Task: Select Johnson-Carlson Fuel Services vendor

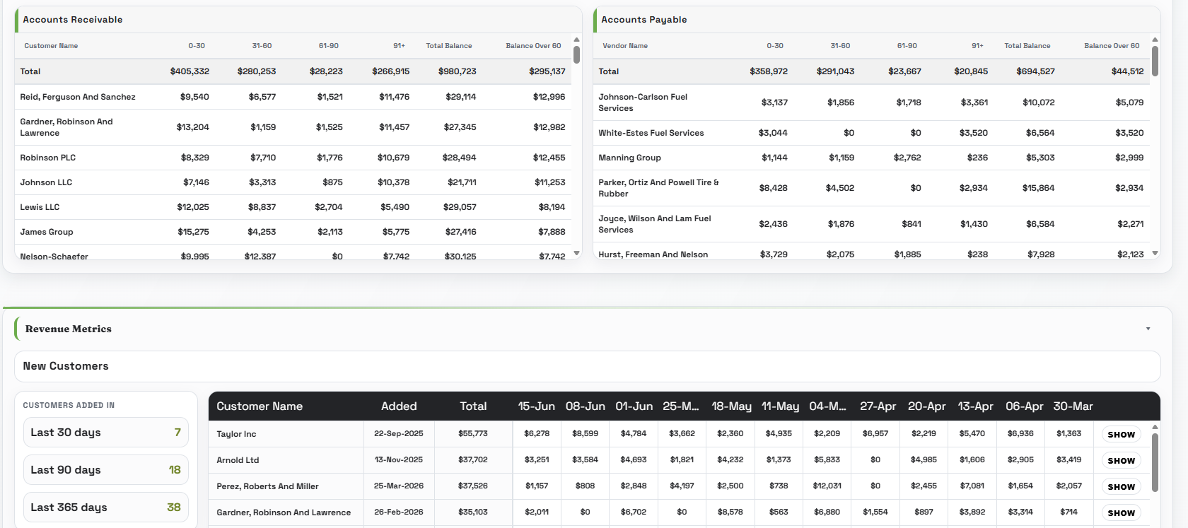Action: click(871, 102)
